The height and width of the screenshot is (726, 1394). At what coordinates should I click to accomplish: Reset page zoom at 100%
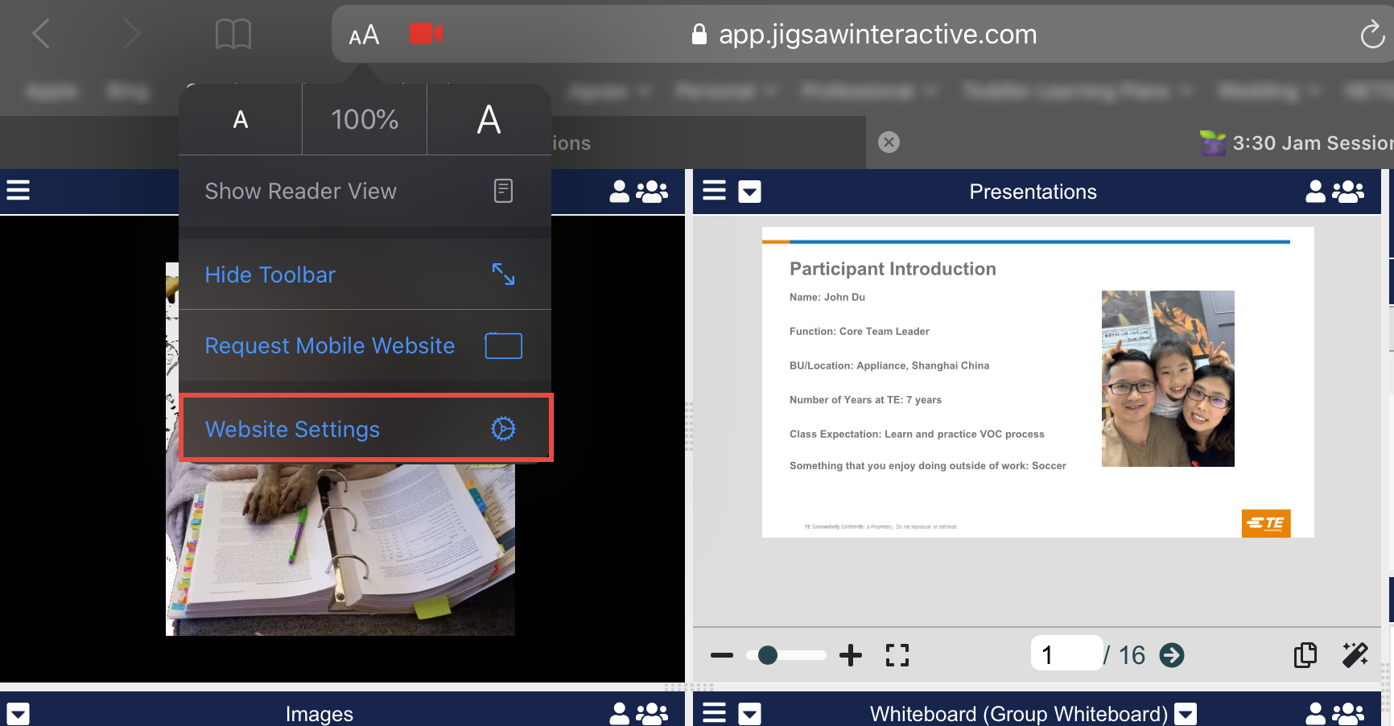coord(365,120)
